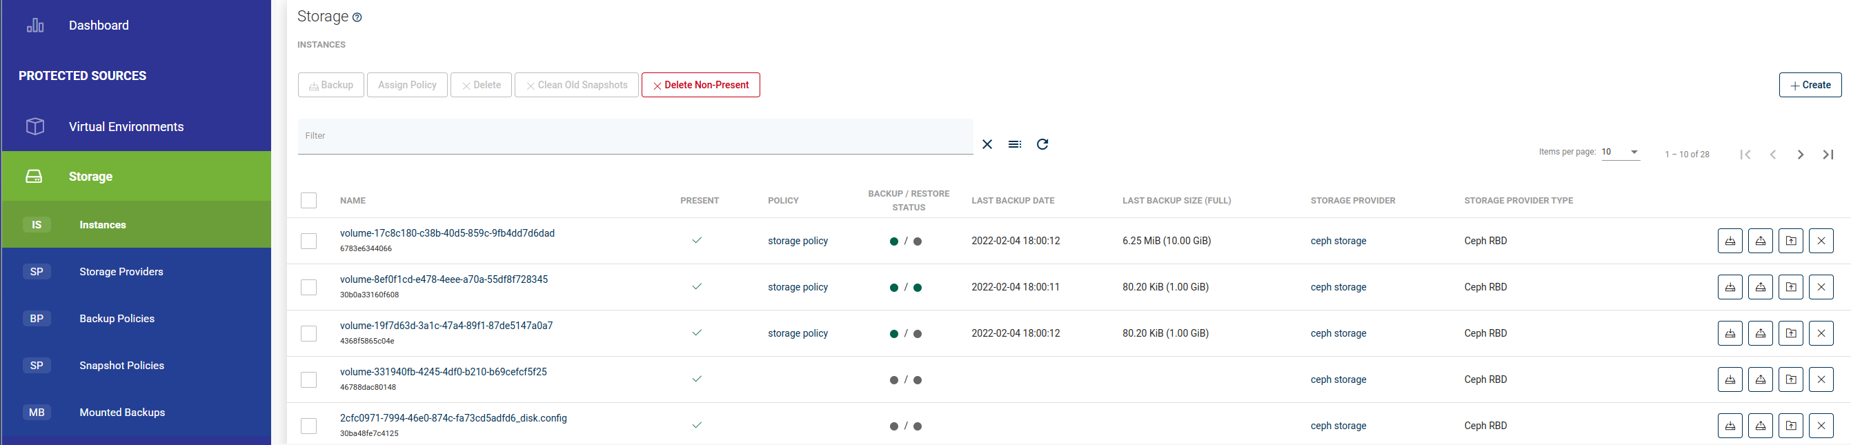Open the Items per page dropdown

pos(1621,152)
